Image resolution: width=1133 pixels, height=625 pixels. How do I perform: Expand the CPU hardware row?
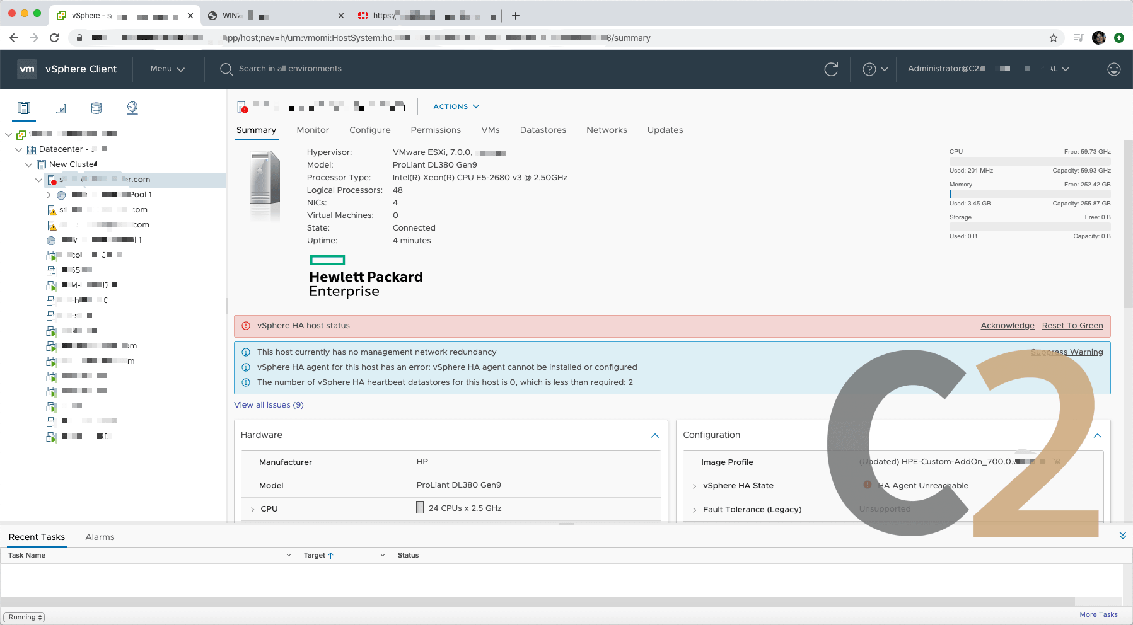pyautogui.click(x=253, y=509)
